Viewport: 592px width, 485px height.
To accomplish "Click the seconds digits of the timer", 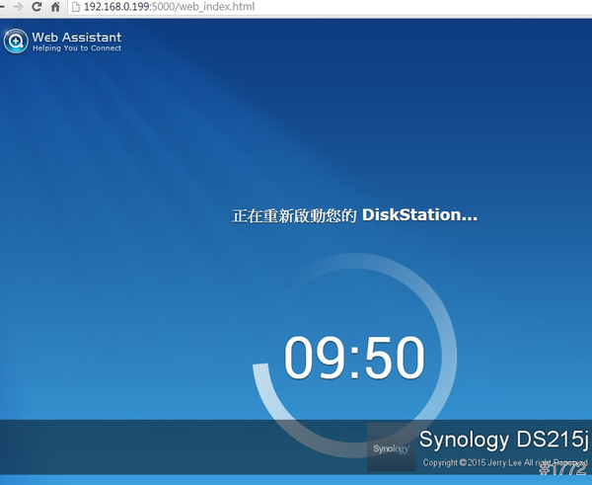I will coord(393,358).
